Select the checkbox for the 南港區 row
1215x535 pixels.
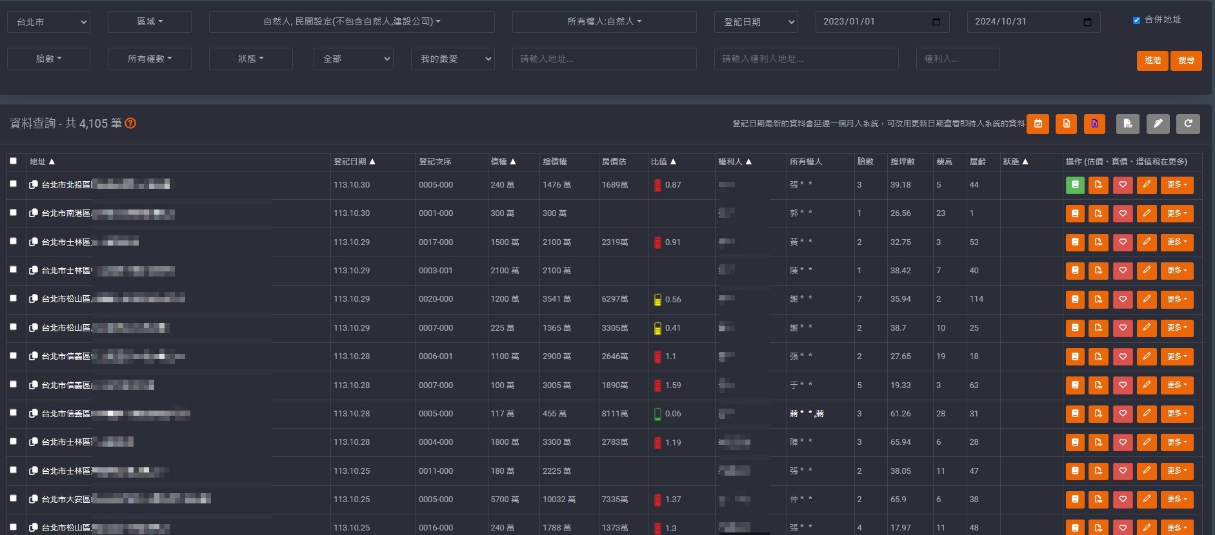[x=13, y=212]
